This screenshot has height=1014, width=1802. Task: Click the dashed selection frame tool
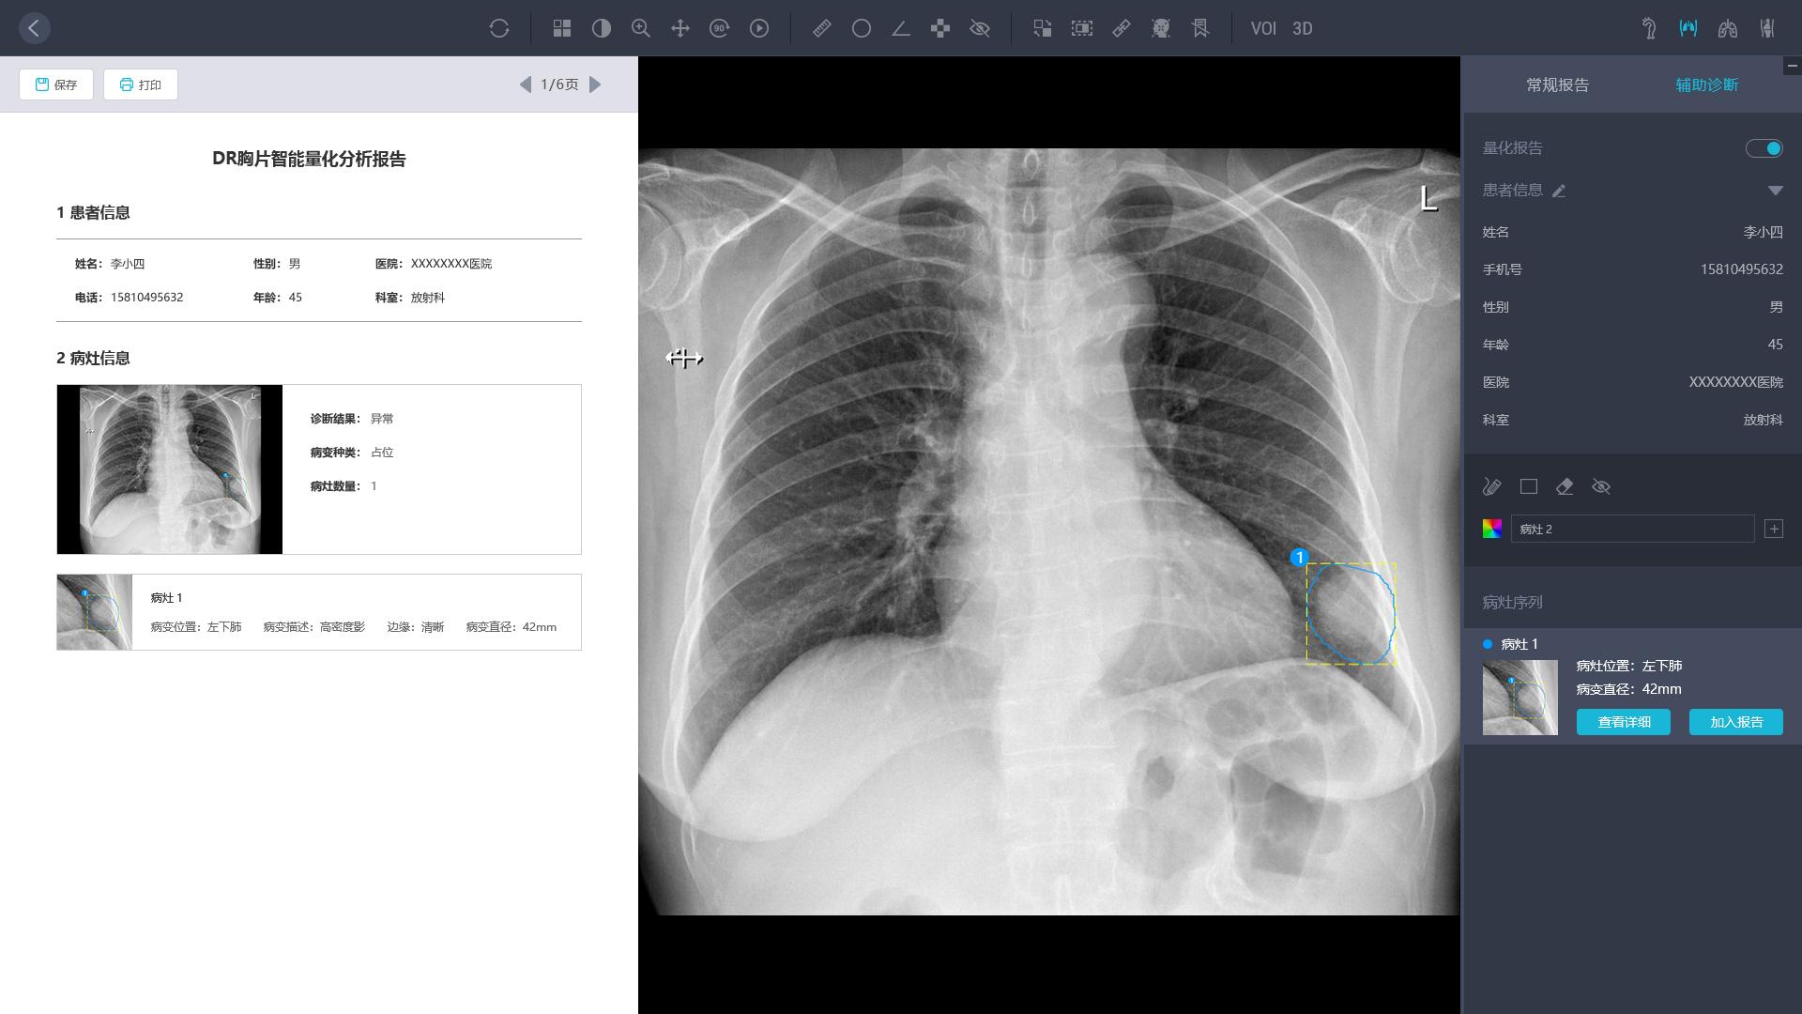click(1082, 28)
